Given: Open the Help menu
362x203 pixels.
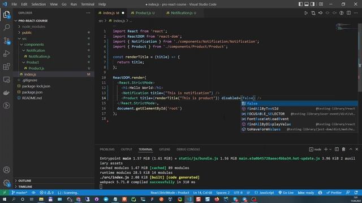Looking at the screenshot, I should click(102, 4).
